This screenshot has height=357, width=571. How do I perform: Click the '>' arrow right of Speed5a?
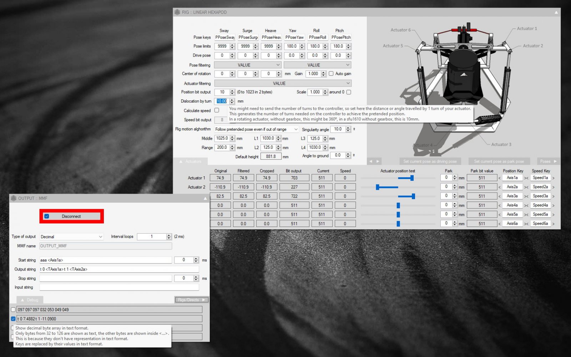[x=554, y=215]
